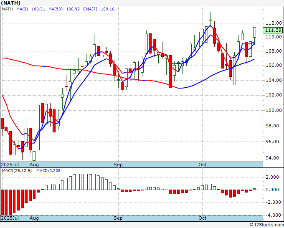Image resolution: width=284 pixels, height=228 pixels.
Task: Click the 100.00 price axis label
Action: point(274,110)
